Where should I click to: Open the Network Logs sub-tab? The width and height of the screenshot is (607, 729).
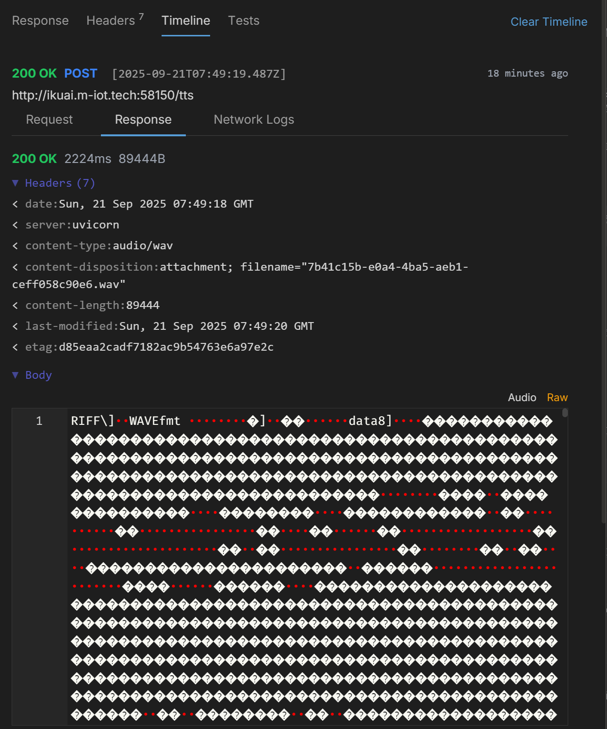[x=254, y=120]
